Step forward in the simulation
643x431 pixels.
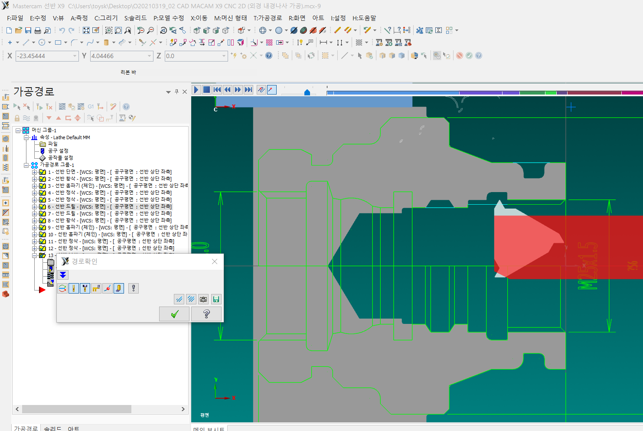coord(238,90)
